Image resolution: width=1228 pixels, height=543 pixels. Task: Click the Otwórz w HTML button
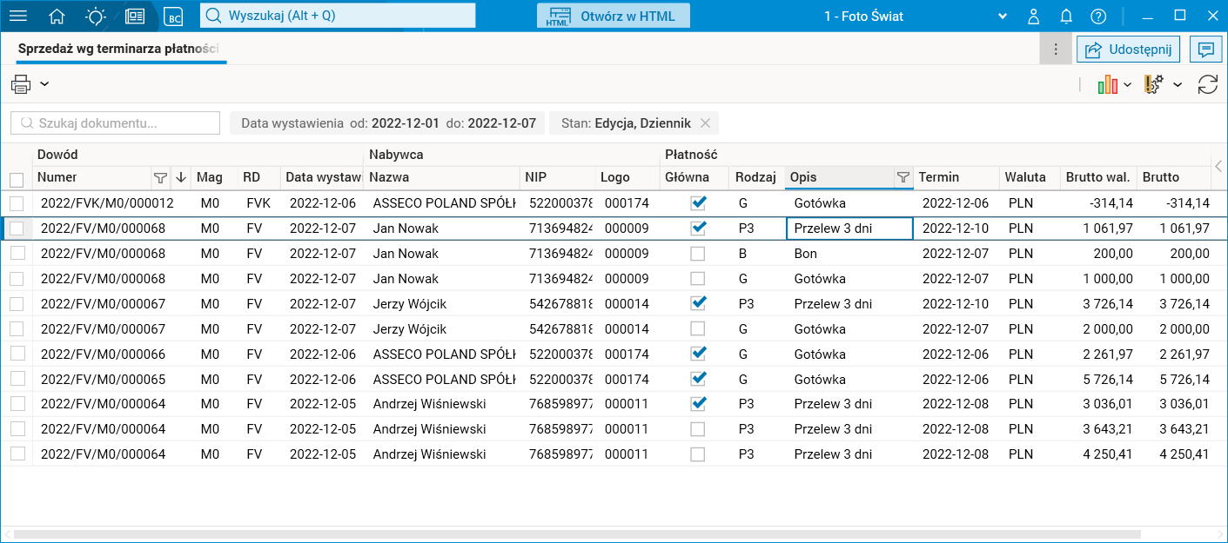click(613, 16)
